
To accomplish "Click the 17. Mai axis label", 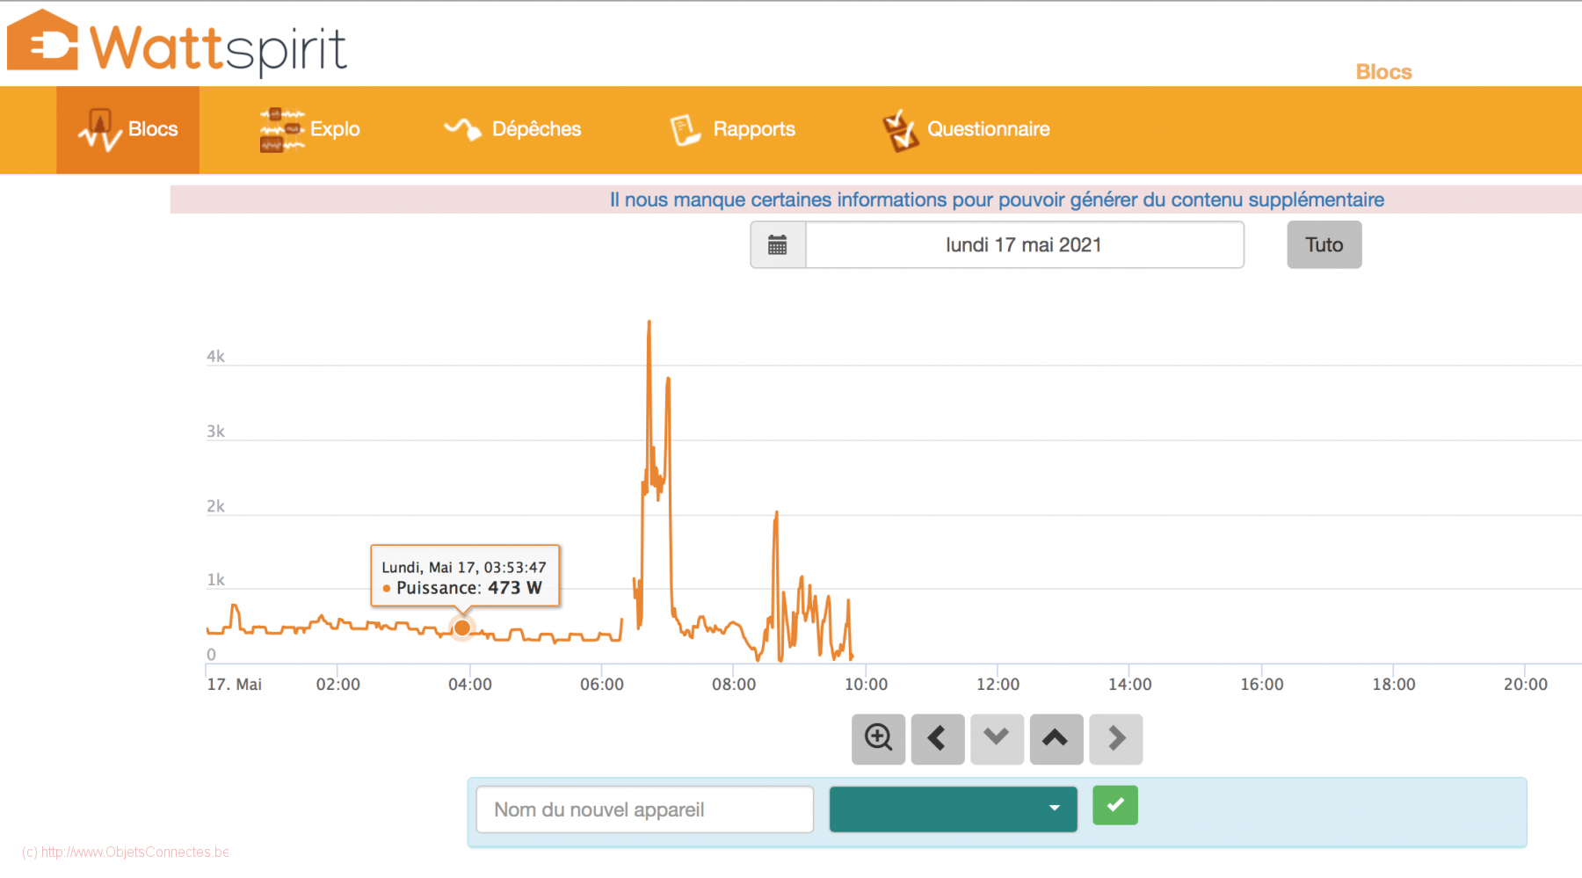I will pos(234,685).
